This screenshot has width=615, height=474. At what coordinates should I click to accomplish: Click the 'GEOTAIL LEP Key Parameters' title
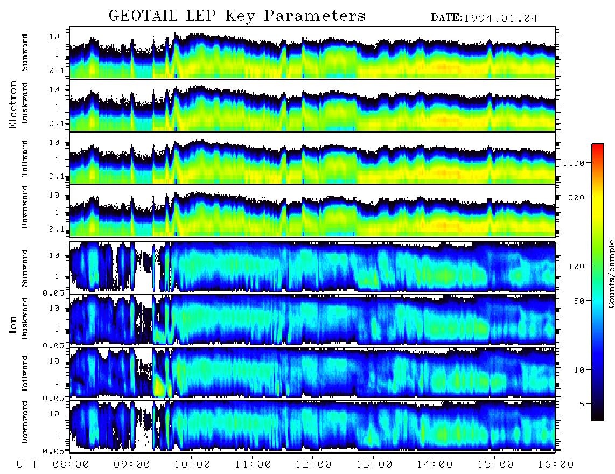pos(237,16)
